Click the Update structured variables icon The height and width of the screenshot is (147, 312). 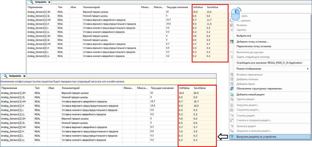click(x=232, y=88)
